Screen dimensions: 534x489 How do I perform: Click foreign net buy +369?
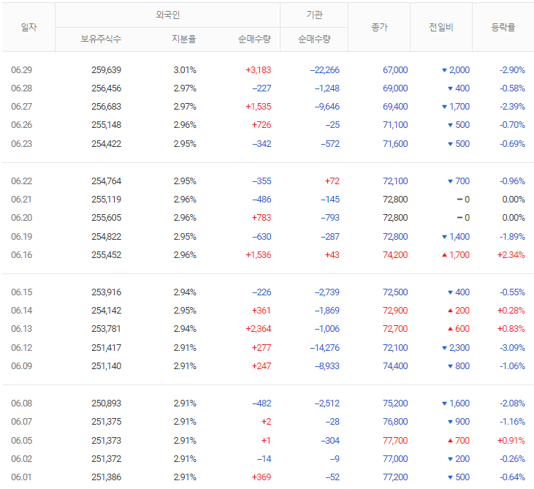point(262,477)
